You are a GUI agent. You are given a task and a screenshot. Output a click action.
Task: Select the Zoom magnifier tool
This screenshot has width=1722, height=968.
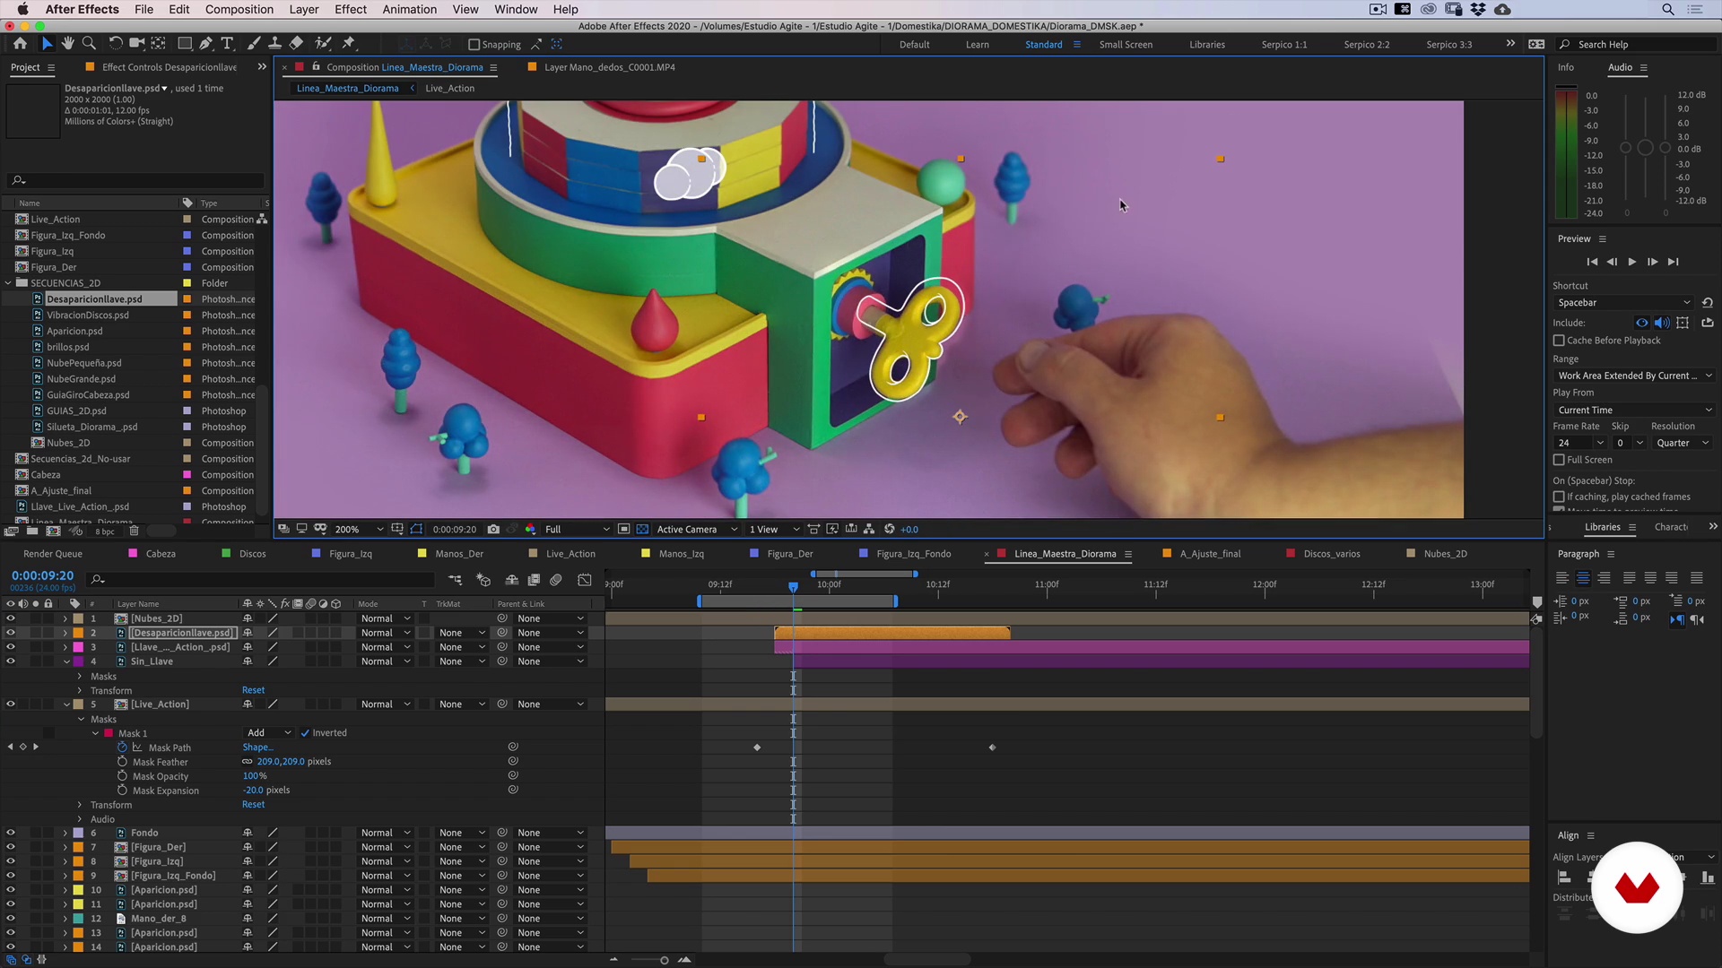coord(89,43)
